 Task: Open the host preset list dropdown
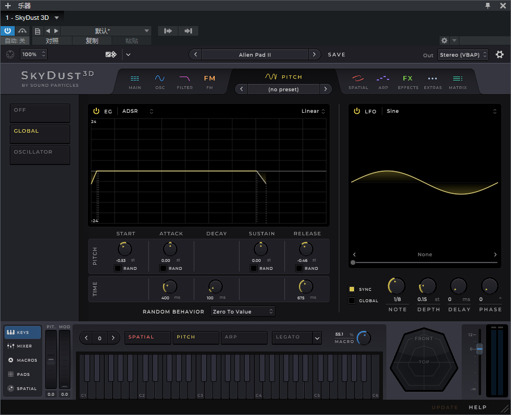147,31
